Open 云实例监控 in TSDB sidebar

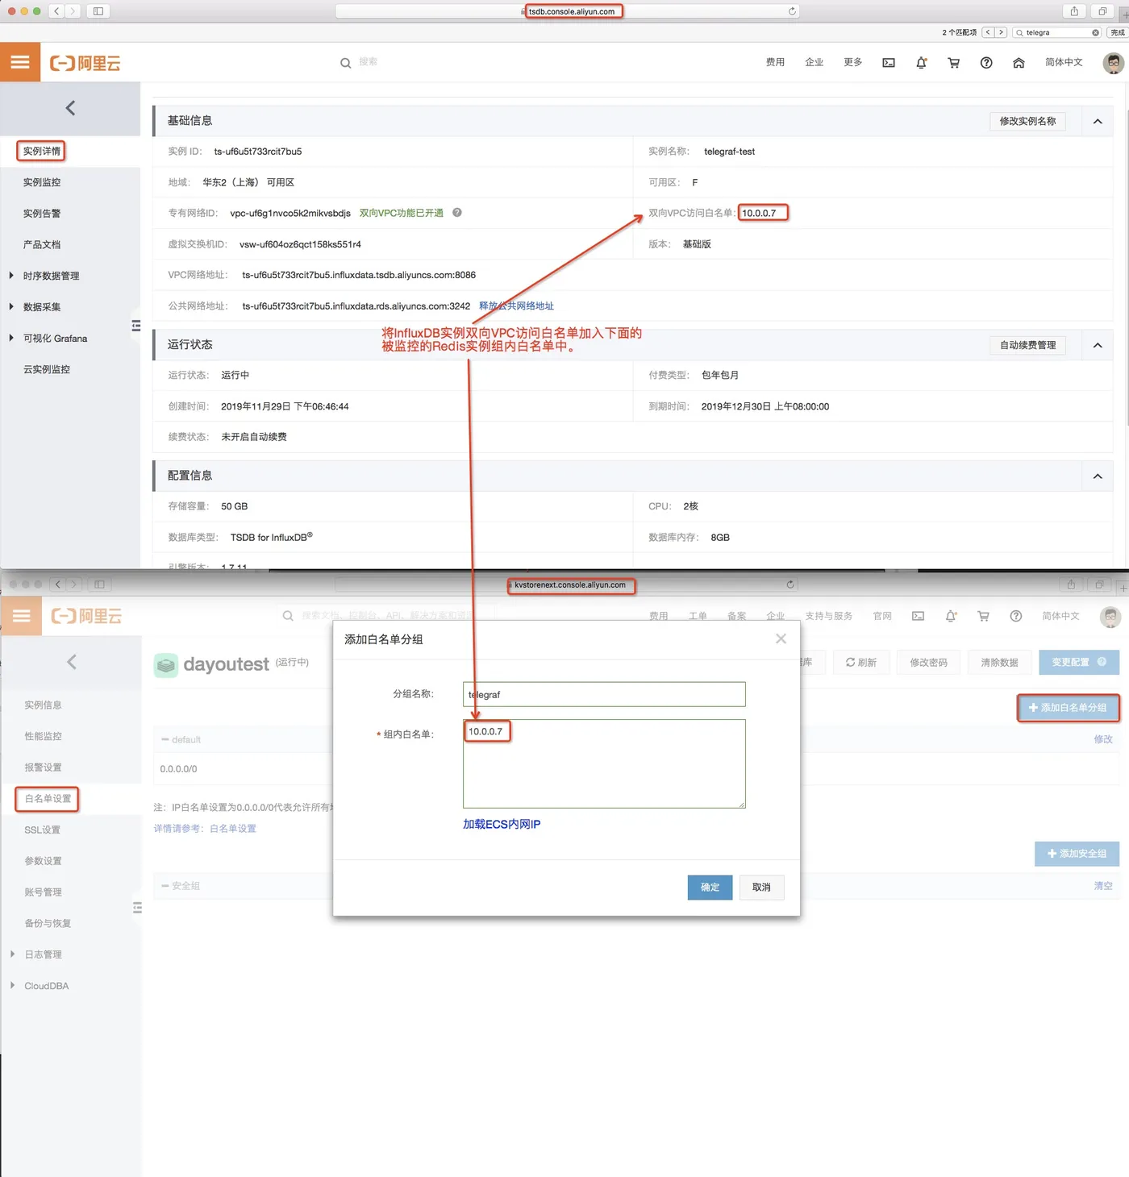47,369
